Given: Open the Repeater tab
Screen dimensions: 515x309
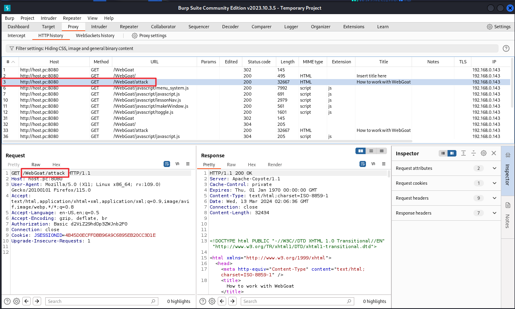Looking at the screenshot, I should (x=129, y=27).
